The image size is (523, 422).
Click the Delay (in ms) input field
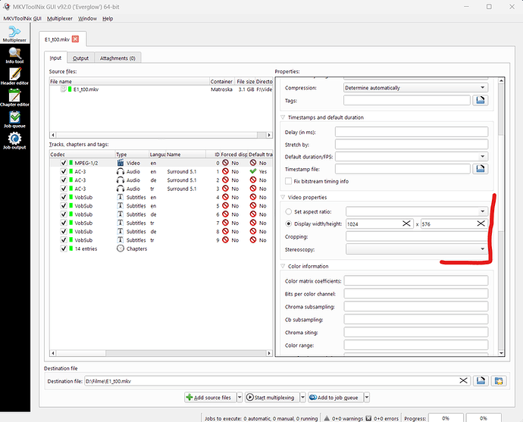pyautogui.click(x=412, y=132)
